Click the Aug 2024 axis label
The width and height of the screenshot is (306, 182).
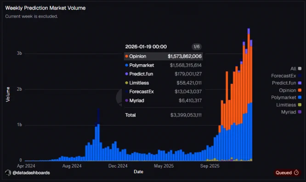click(72, 166)
